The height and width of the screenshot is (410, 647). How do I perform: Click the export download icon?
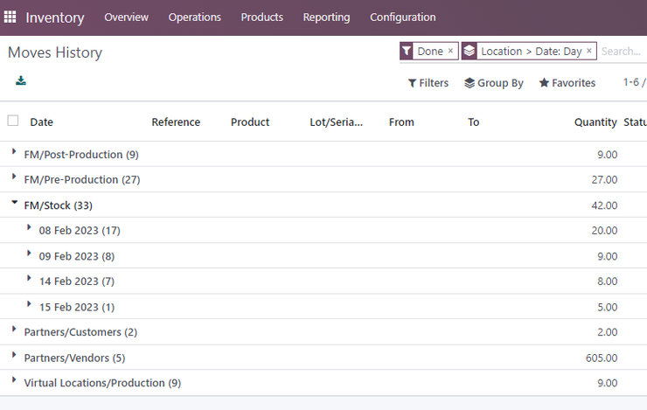point(21,80)
